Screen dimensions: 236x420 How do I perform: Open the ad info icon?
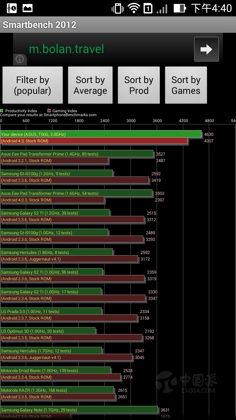20,59
